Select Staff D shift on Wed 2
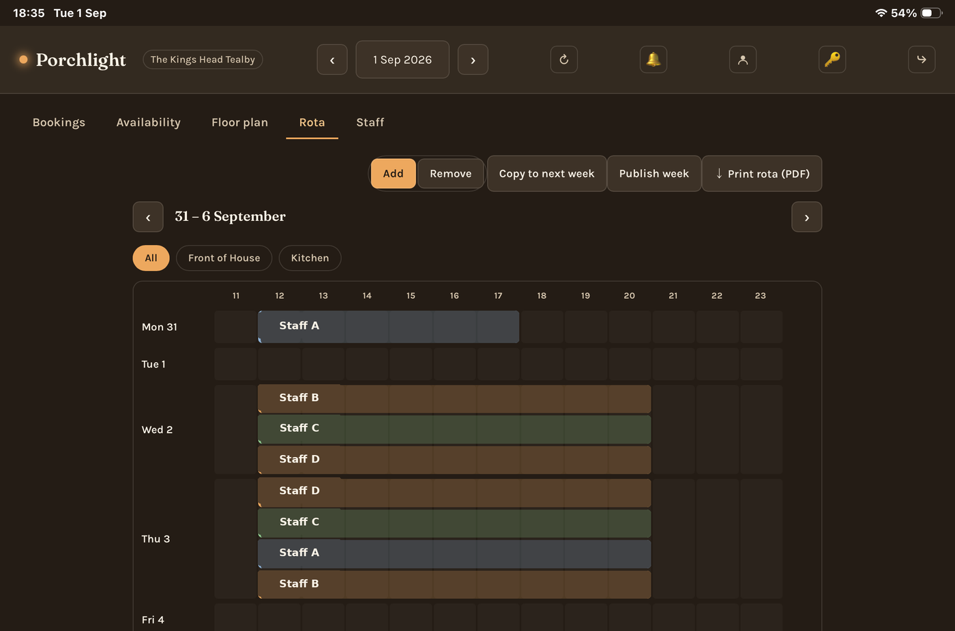Viewport: 955px width, 631px height. point(454,460)
